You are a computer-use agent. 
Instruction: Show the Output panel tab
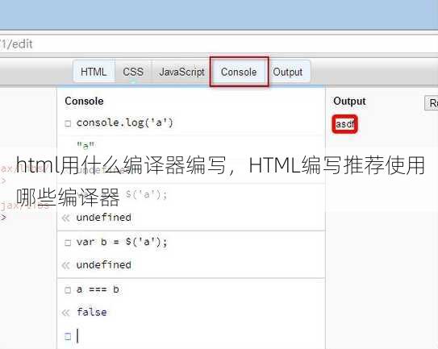tap(287, 72)
